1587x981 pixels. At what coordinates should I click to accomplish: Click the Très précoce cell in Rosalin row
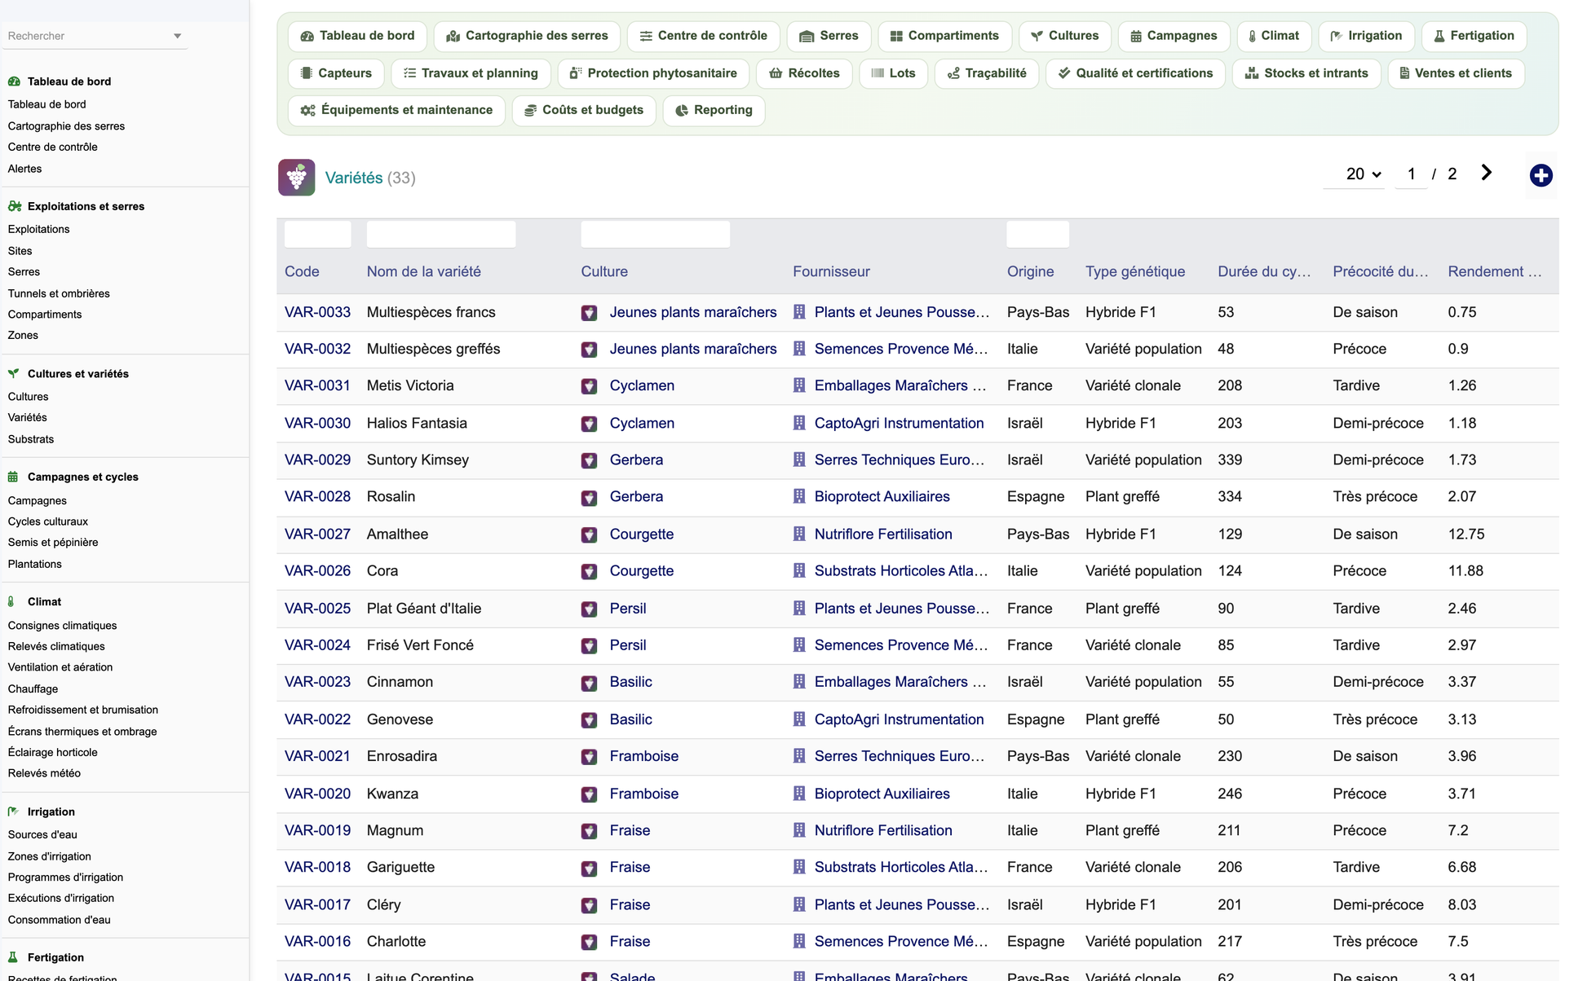[x=1375, y=496]
